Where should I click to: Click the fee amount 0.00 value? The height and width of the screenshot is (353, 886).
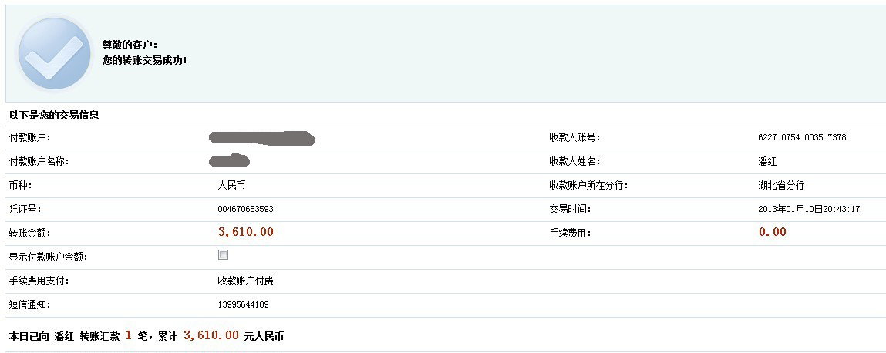(772, 231)
